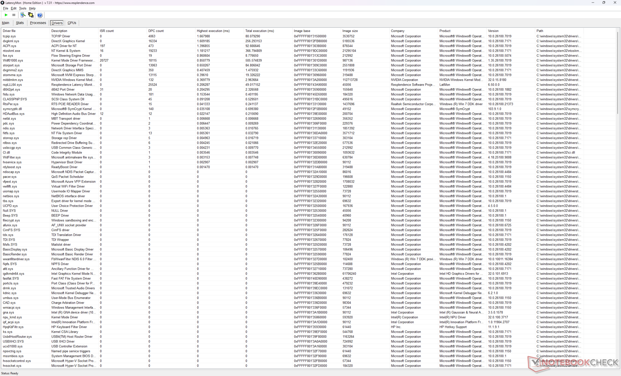Open the options icon with the computer and pencil
This screenshot has height=376, width=621.
[23, 15]
